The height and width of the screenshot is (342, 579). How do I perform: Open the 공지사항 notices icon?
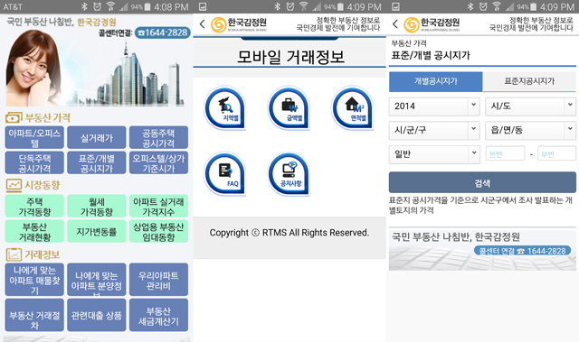click(289, 174)
